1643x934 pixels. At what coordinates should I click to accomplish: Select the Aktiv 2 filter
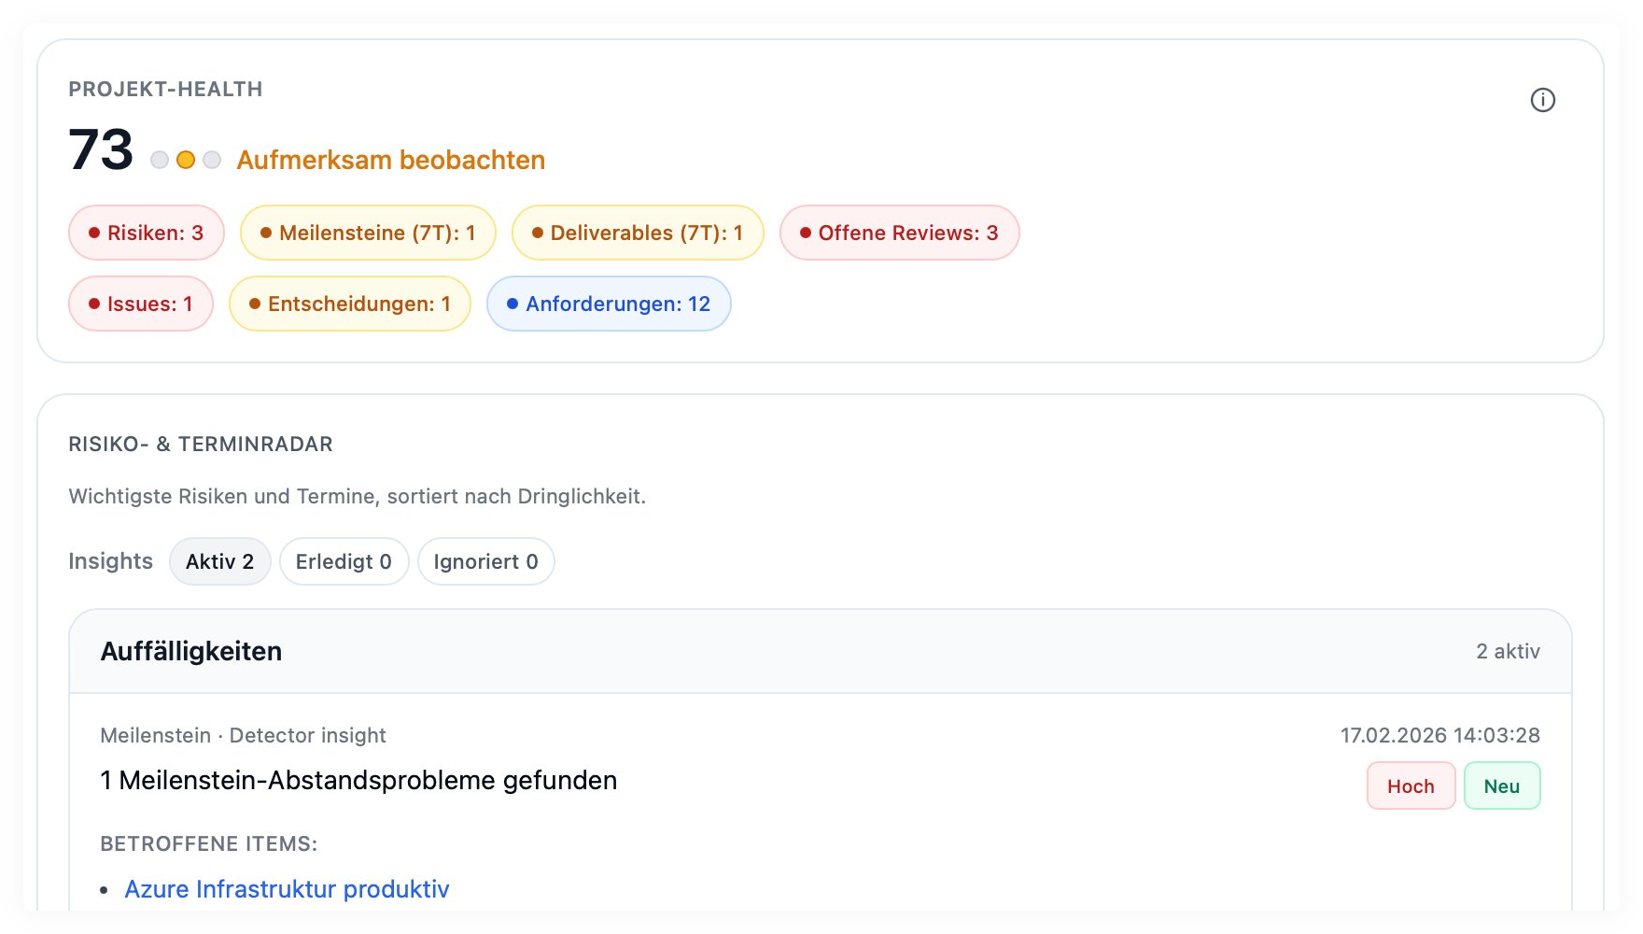click(220, 560)
